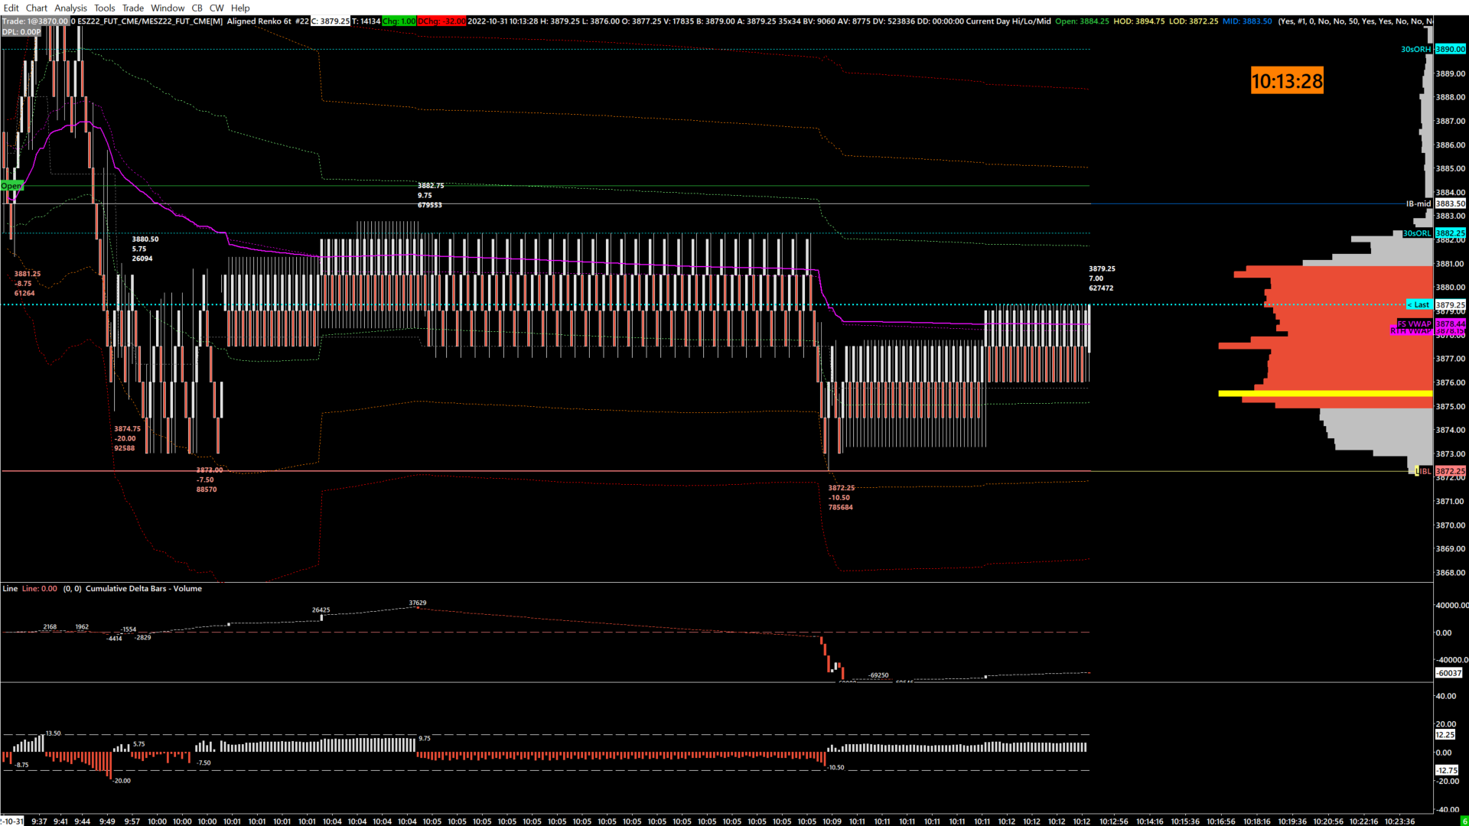
Task: Open the Chart menu
Action: pos(36,8)
